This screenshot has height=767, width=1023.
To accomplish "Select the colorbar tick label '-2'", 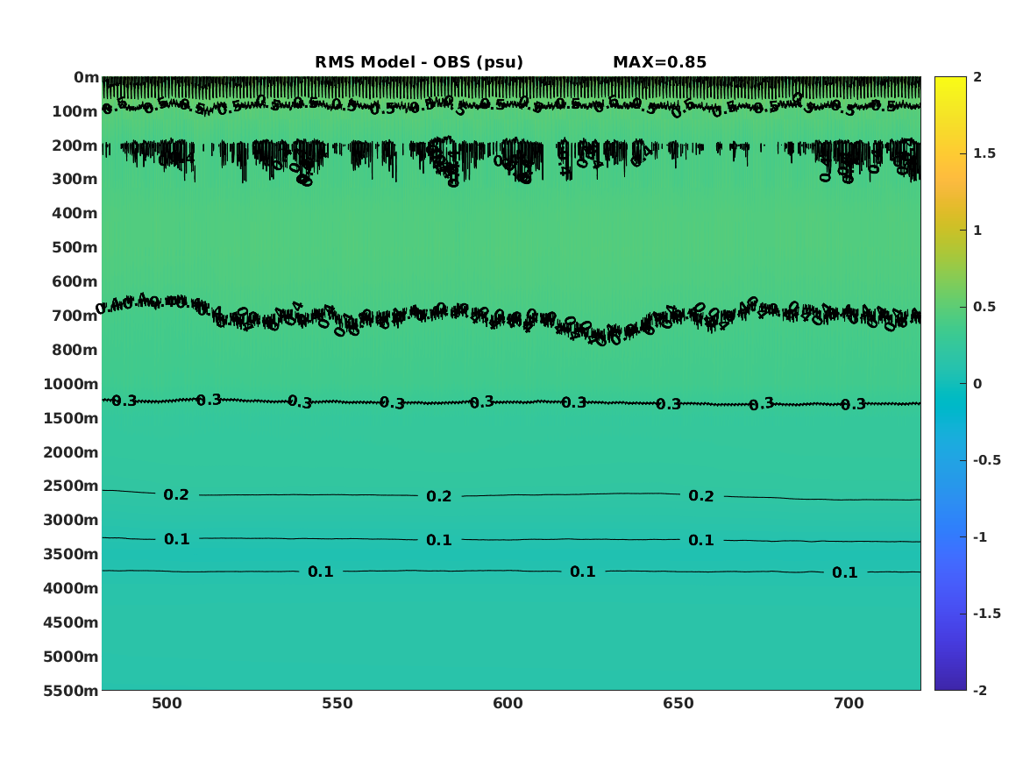I will (x=980, y=690).
